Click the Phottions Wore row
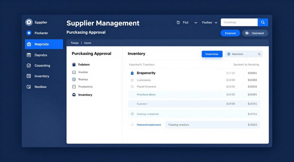Image resolution: width=294 pixels, height=162 pixels. point(194,95)
